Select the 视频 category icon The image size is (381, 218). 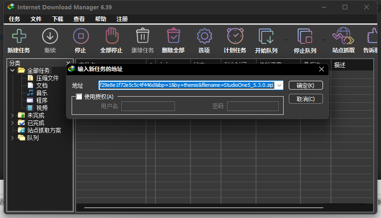(x=30, y=108)
